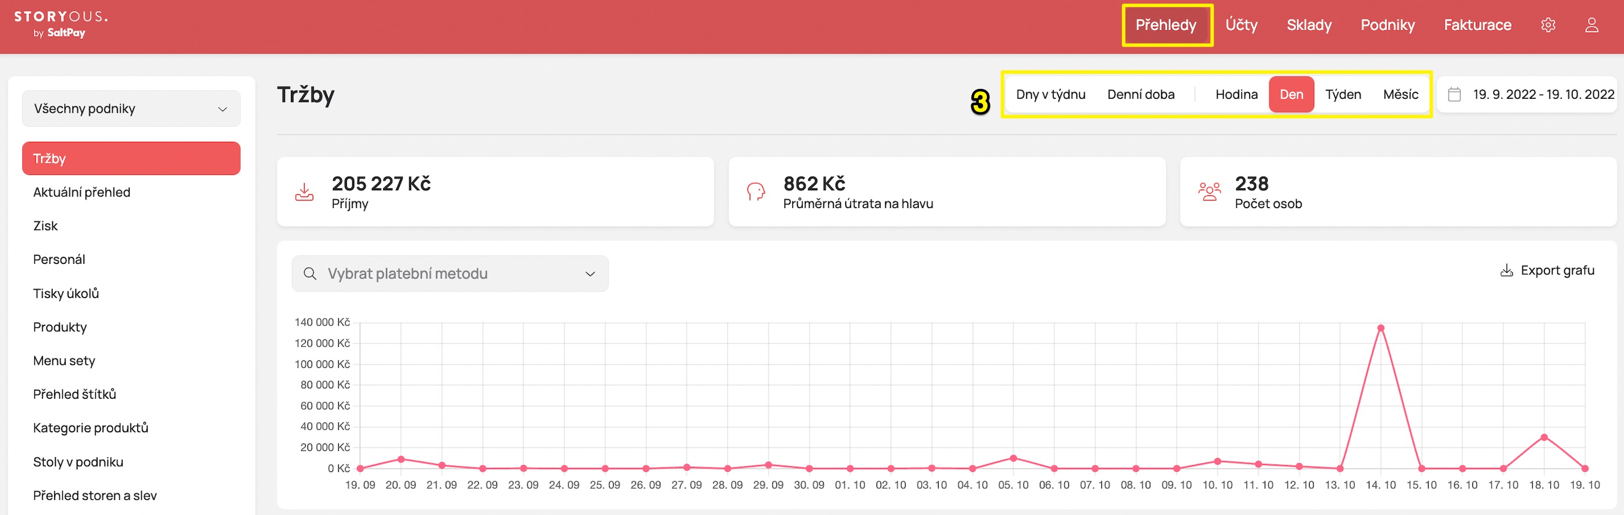
Task: Open the Vybrat platební metodu dropdown
Action: pyautogui.click(x=450, y=274)
